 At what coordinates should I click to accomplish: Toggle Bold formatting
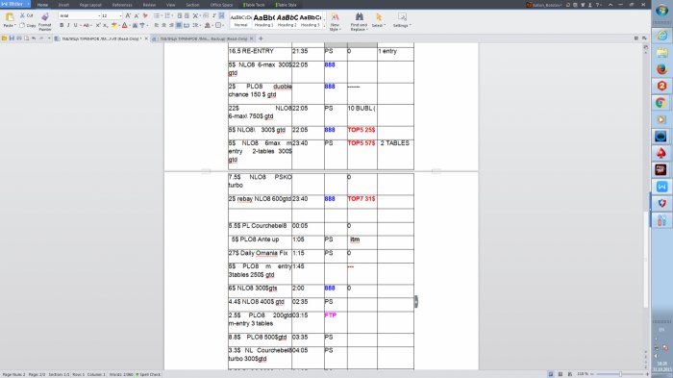tap(62, 26)
